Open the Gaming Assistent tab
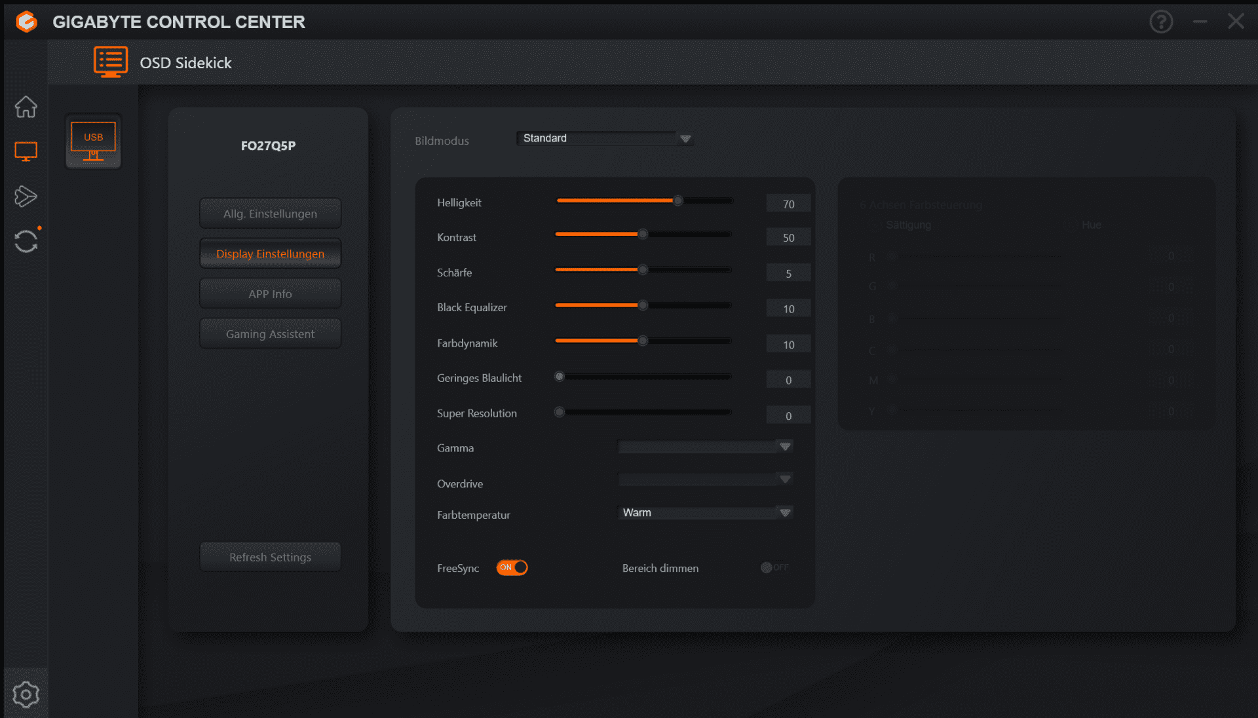The image size is (1258, 718). tap(270, 334)
